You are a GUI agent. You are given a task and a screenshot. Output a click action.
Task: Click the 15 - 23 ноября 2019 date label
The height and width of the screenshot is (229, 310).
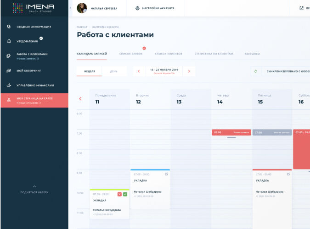(x=164, y=70)
